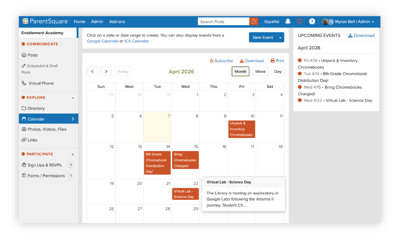Click the ParentSquare logo
This screenshot has height=241, width=398.
[45, 22]
